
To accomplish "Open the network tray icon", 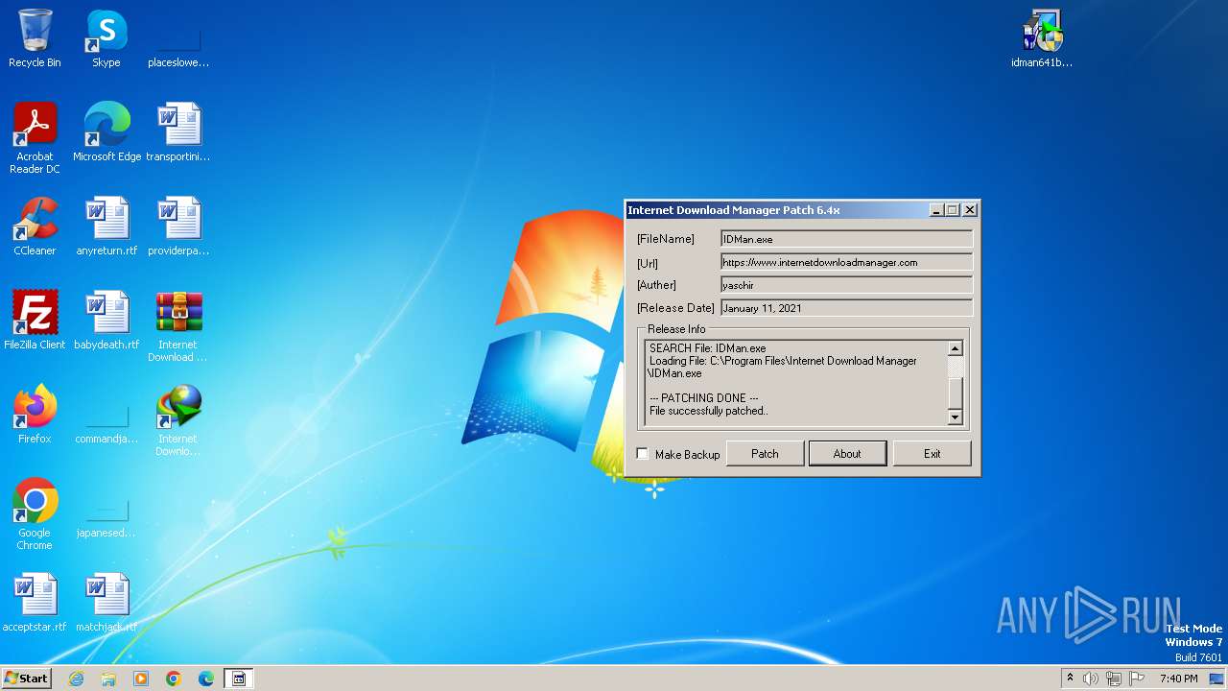I will pos(1114,679).
